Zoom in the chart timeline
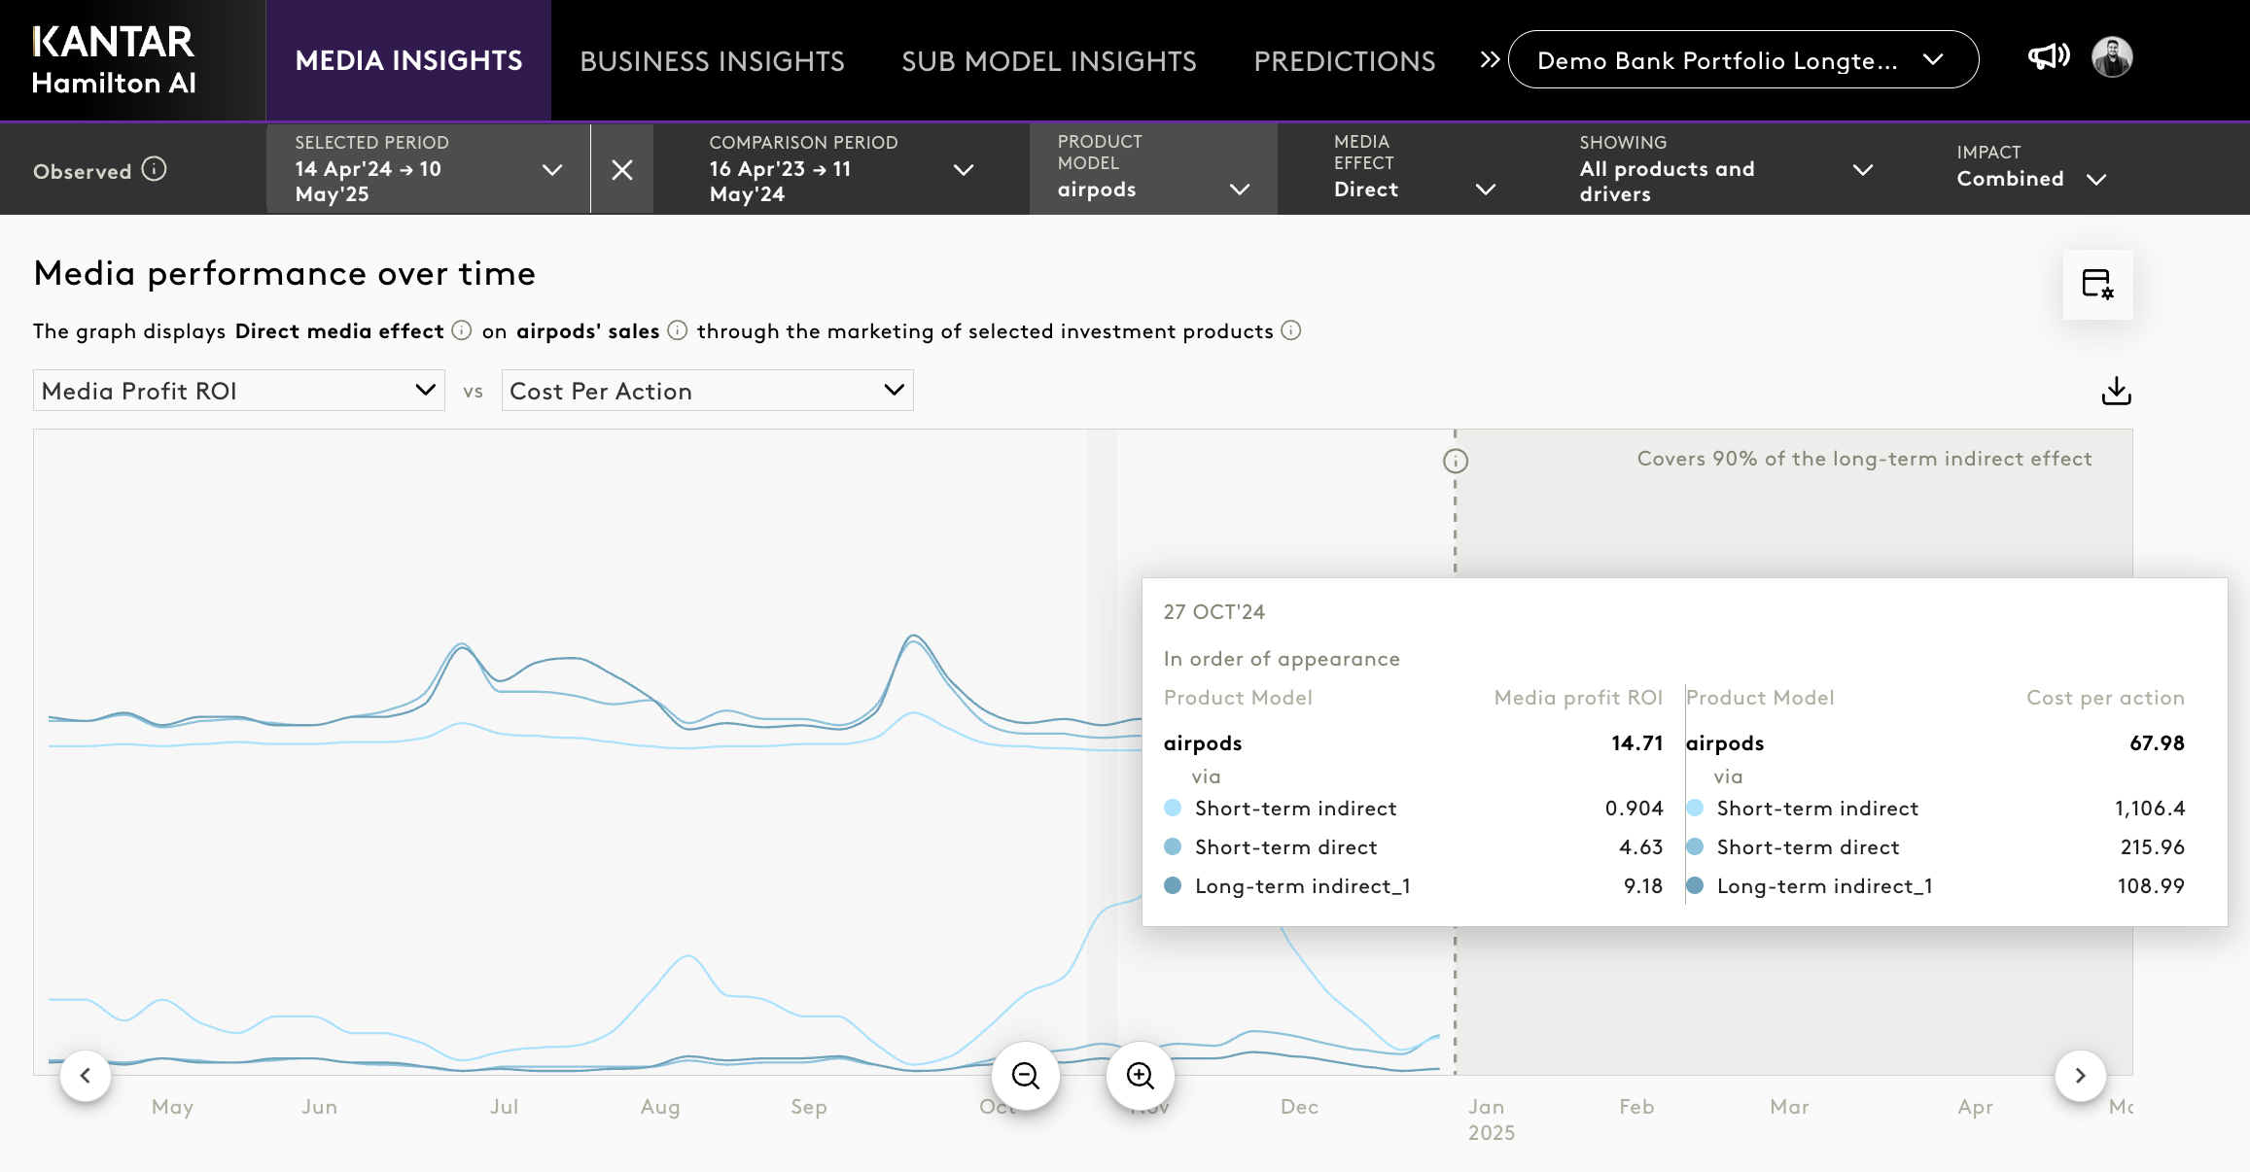This screenshot has width=2250, height=1172. (x=1140, y=1075)
